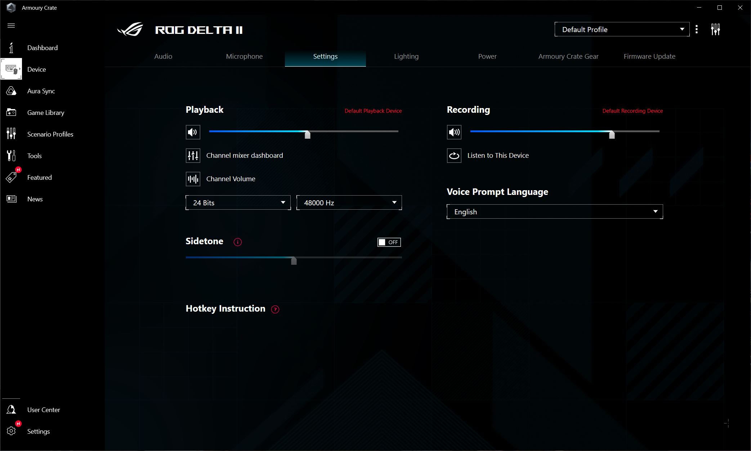This screenshot has height=451, width=751.
Task: Open the hamburger navigation menu
Action: pos(11,26)
